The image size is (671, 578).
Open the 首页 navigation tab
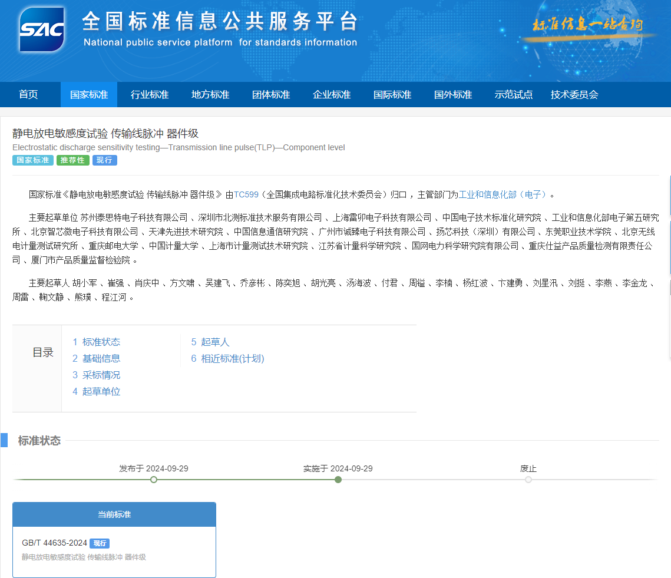[28, 95]
